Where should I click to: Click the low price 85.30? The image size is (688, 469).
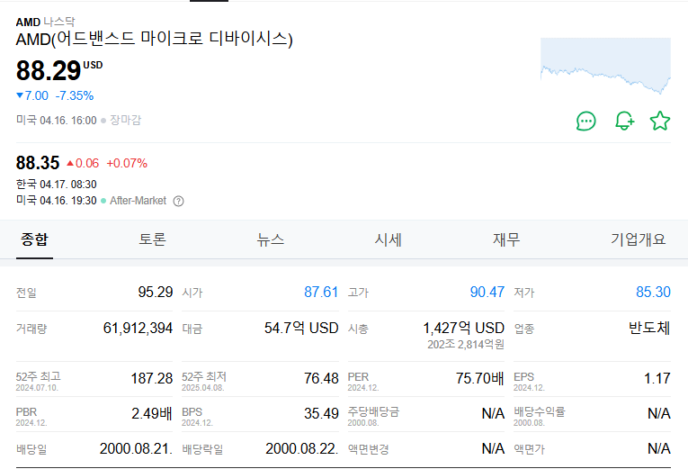(653, 292)
